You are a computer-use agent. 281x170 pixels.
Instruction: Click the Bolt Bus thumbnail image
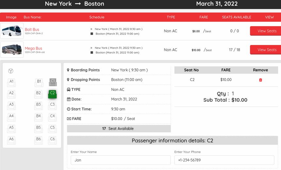pyautogui.click(x=12, y=31)
